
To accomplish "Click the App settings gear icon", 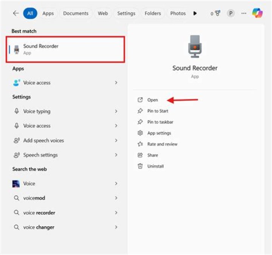I will [x=140, y=133].
